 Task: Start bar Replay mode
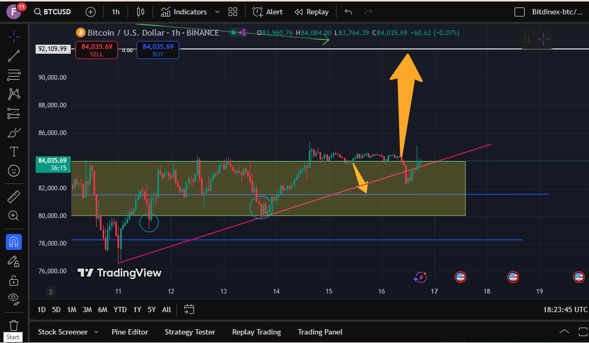coord(312,12)
